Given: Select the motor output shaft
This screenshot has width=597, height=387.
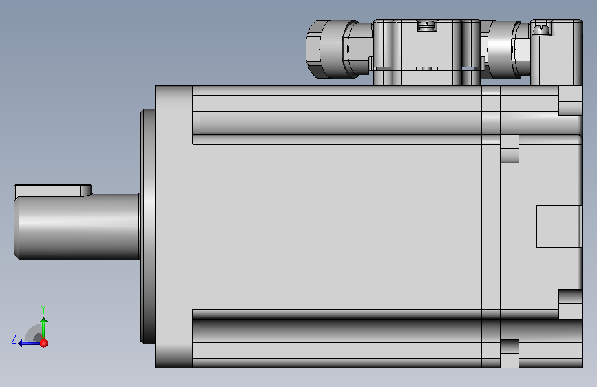Looking at the screenshot, I should [78, 227].
